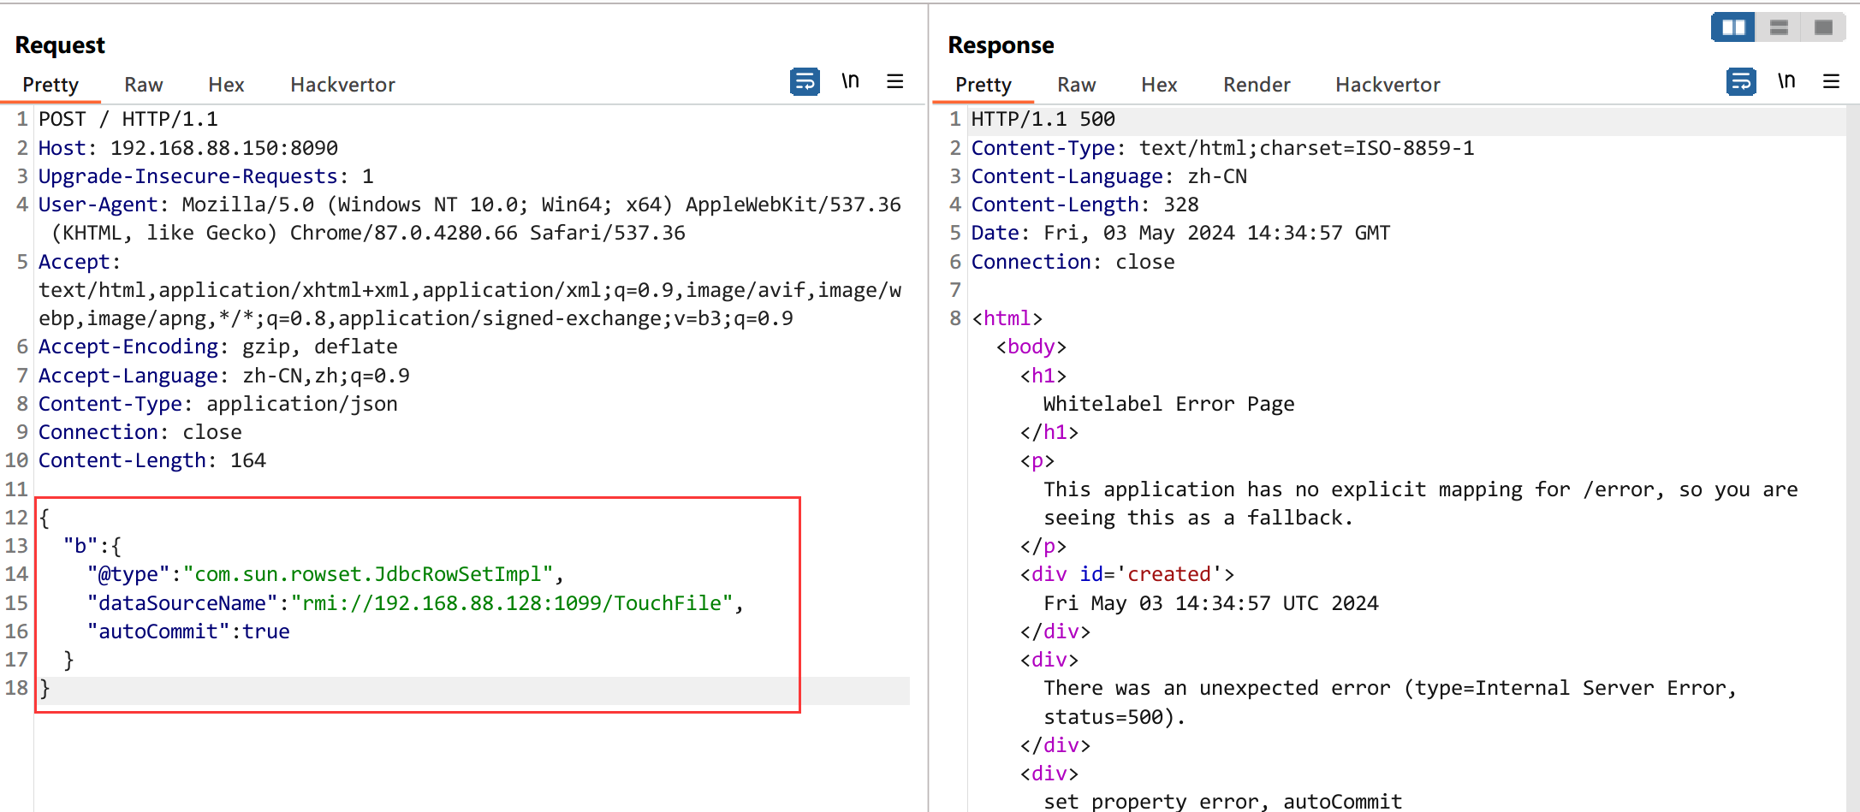1860x812 pixels.
Task: Click the response Date header line
Action: (x=1181, y=233)
